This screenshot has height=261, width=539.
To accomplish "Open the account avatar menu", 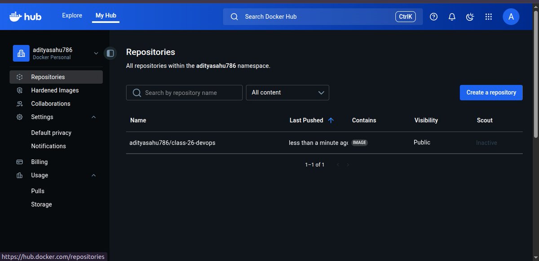I will click(x=511, y=17).
